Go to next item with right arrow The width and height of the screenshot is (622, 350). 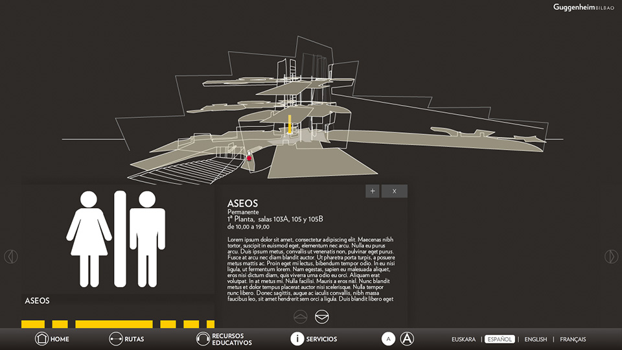click(611, 257)
